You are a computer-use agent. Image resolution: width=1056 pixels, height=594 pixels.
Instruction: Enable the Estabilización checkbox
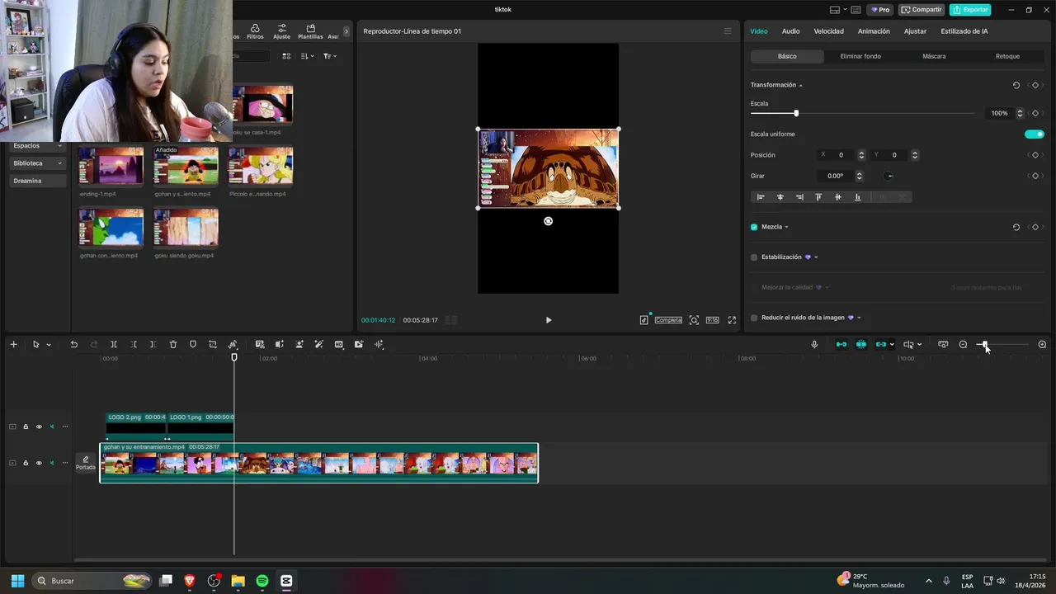[754, 257]
